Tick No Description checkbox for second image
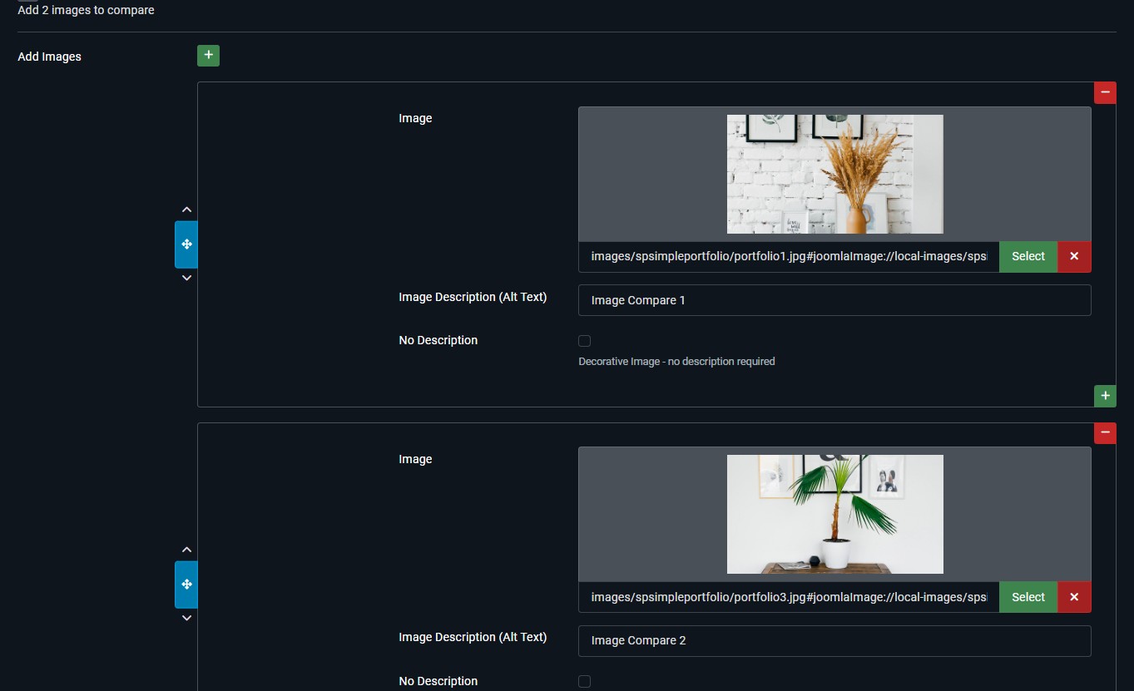 (x=584, y=681)
